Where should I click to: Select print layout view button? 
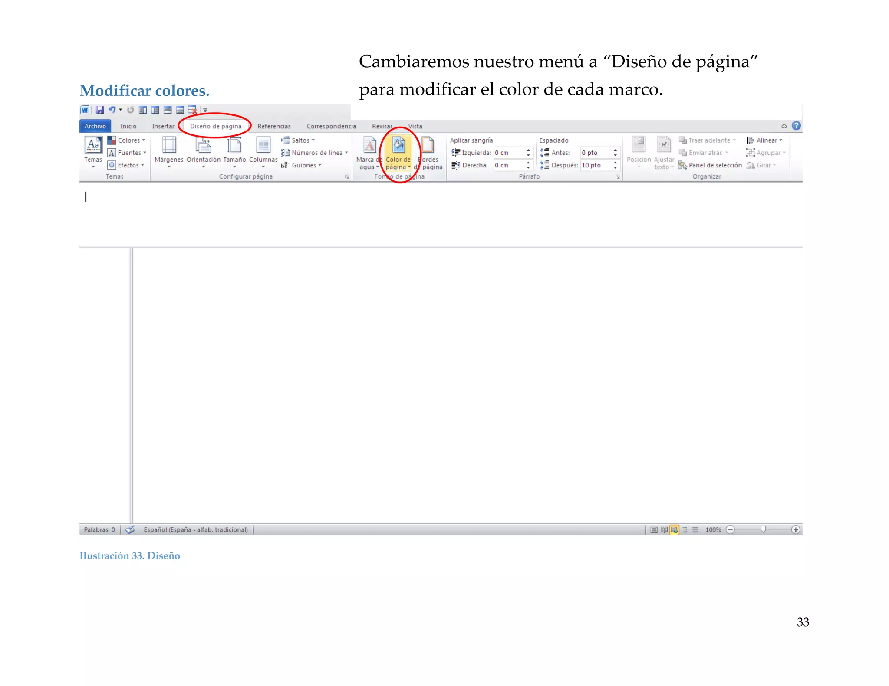click(654, 529)
